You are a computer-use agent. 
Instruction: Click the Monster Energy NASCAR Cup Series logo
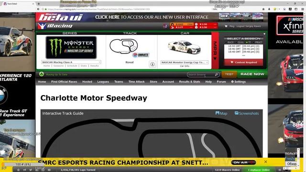(x=71, y=47)
